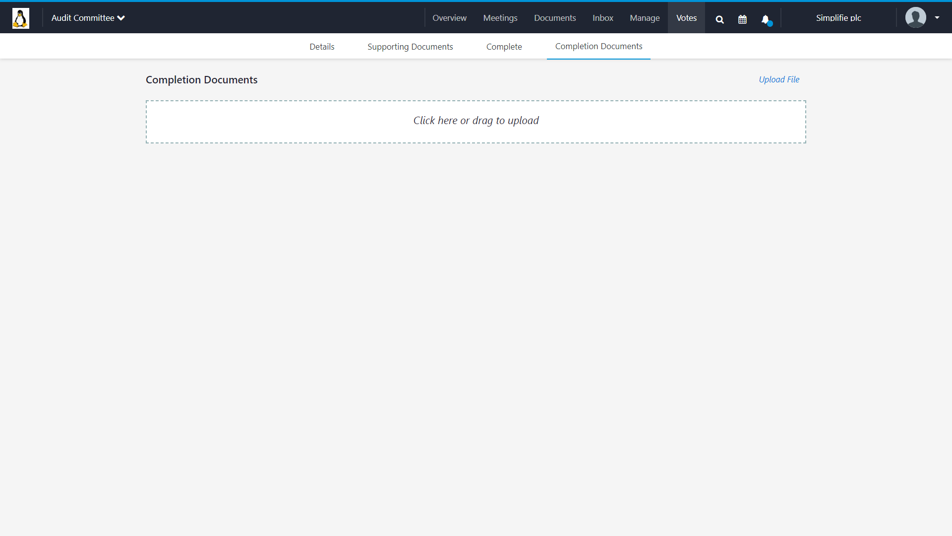Click the Completion Documents heading
This screenshot has height=536, width=952.
point(201,80)
